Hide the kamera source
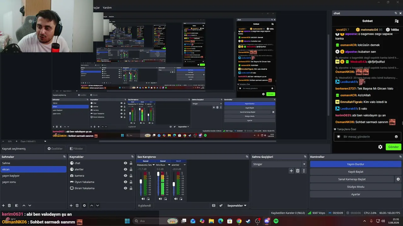Viewport: 403px width, 226px height. click(x=125, y=176)
